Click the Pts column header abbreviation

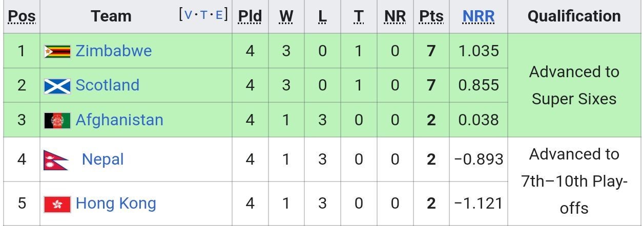pos(431,16)
